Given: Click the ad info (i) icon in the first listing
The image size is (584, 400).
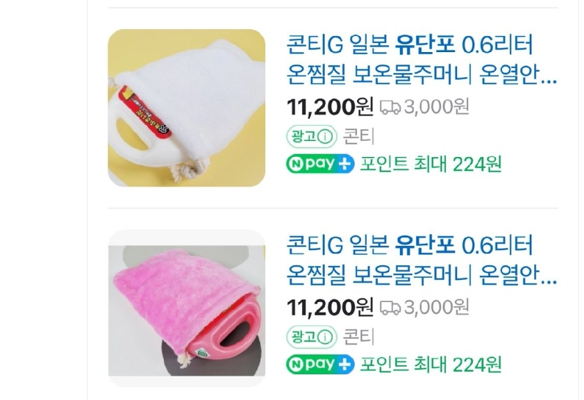Looking at the screenshot, I should coord(326,137).
